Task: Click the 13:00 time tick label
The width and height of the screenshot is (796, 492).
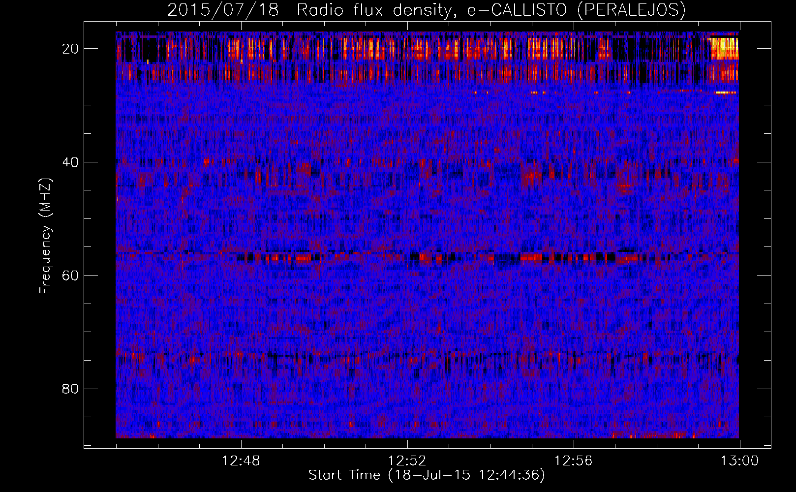Action: 739,461
